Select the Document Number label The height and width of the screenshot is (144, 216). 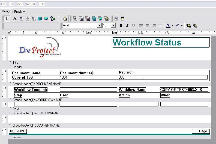76,73
